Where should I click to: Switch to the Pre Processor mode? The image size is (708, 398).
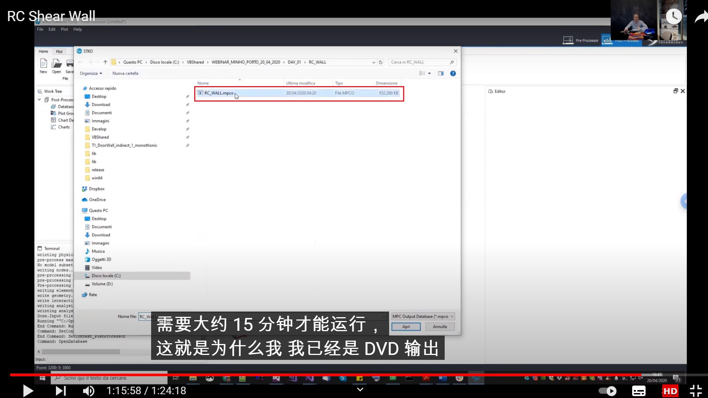pos(581,40)
